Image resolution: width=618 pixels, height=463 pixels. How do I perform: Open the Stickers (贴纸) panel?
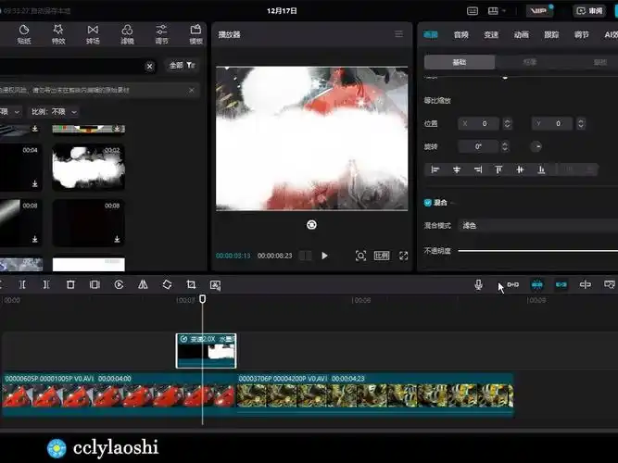24,35
